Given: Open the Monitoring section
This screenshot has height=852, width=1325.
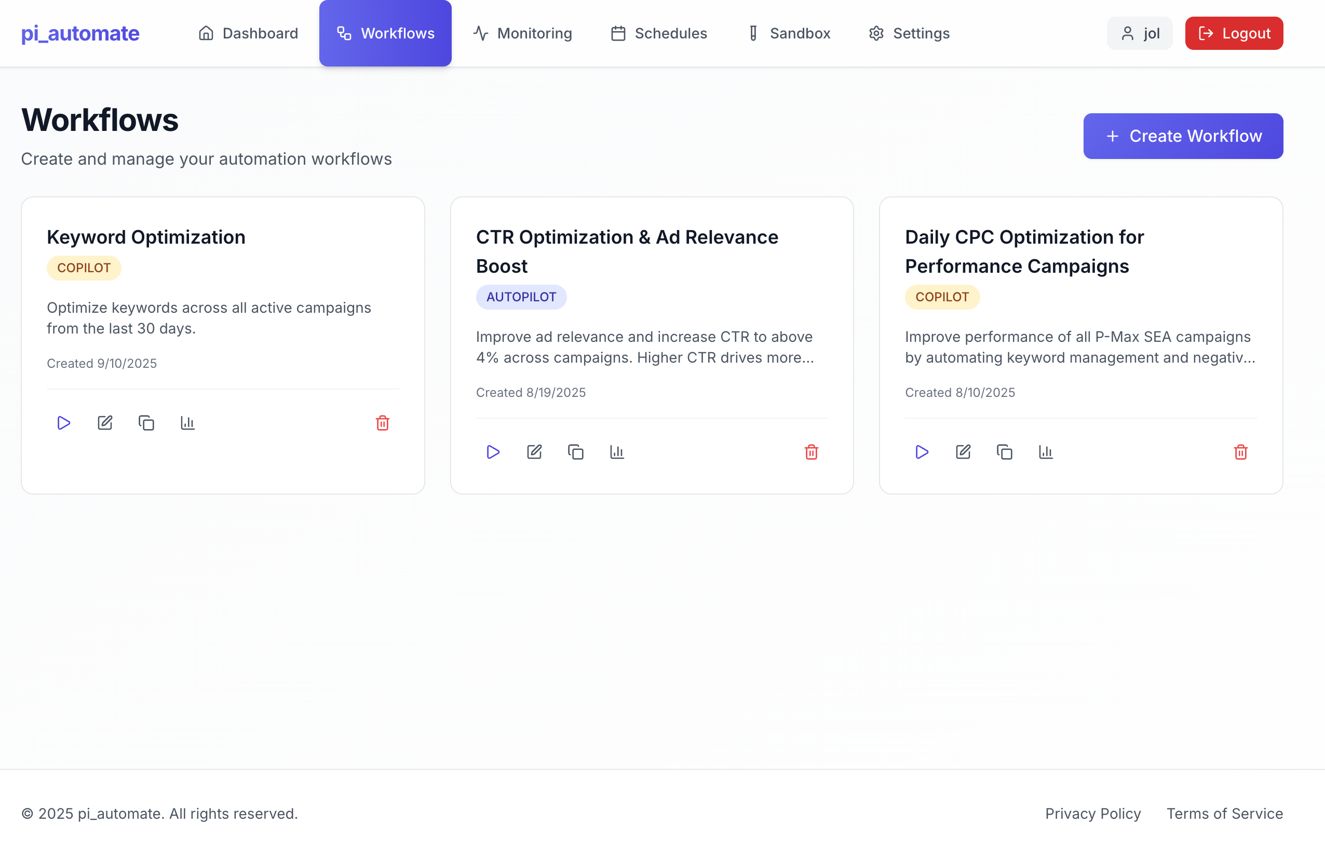Looking at the screenshot, I should pos(522,33).
